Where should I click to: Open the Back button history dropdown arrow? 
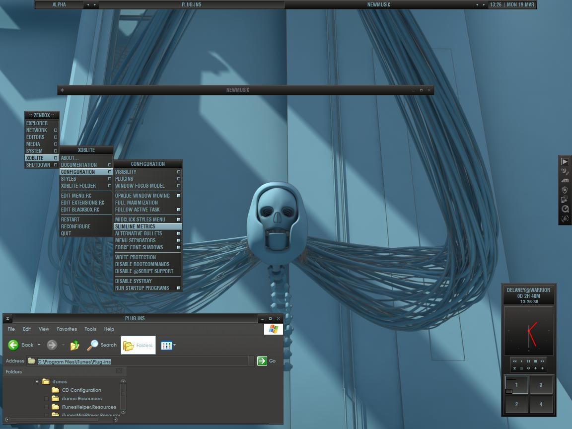pos(39,345)
